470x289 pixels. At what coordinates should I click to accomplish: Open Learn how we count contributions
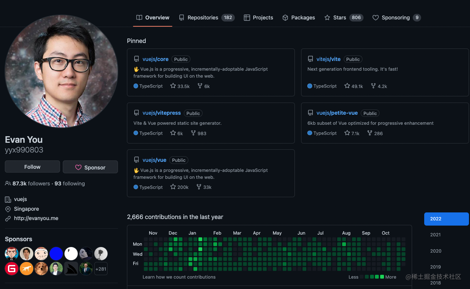179,277
